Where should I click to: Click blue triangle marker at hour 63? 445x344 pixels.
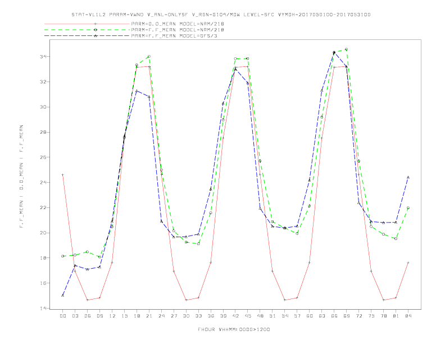tap(322, 90)
